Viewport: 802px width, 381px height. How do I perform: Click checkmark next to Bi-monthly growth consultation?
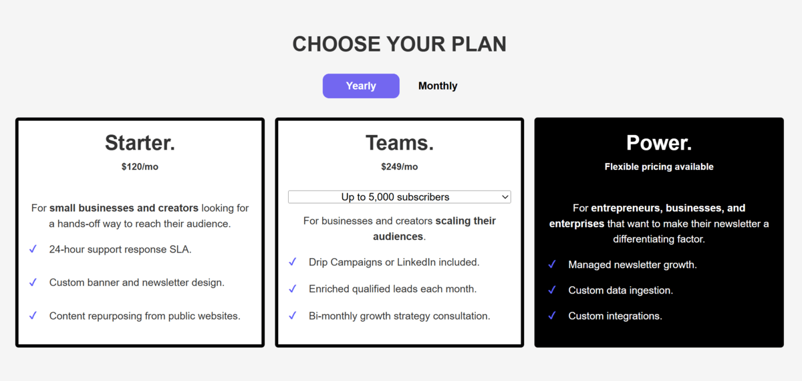coord(292,315)
